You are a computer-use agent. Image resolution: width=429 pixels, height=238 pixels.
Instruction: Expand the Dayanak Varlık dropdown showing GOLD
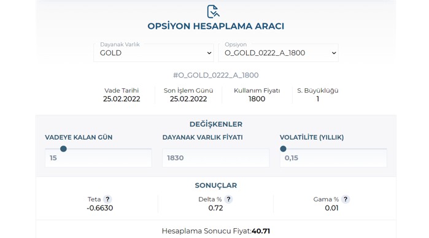(x=153, y=53)
